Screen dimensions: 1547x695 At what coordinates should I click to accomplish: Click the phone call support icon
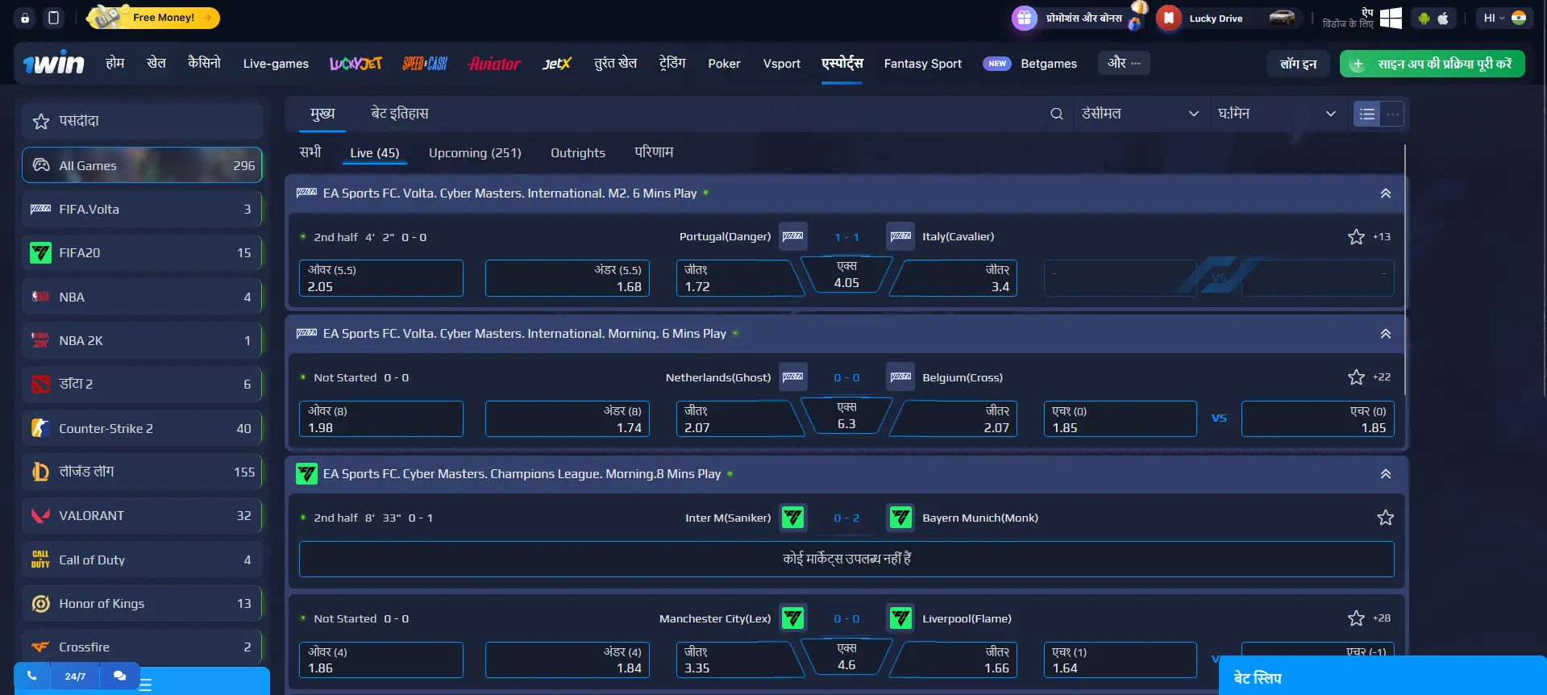(x=32, y=676)
